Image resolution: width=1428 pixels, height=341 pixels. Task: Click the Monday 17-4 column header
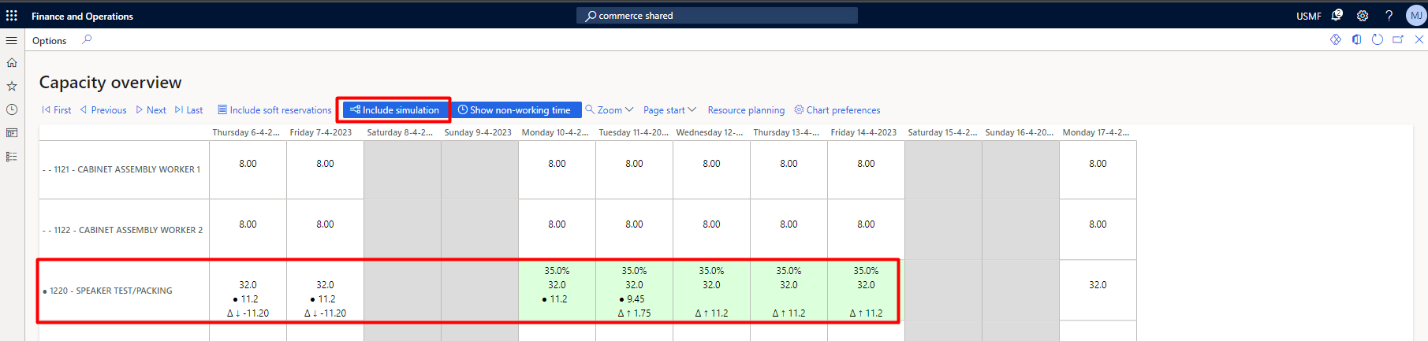click(x=1096, y=132)
